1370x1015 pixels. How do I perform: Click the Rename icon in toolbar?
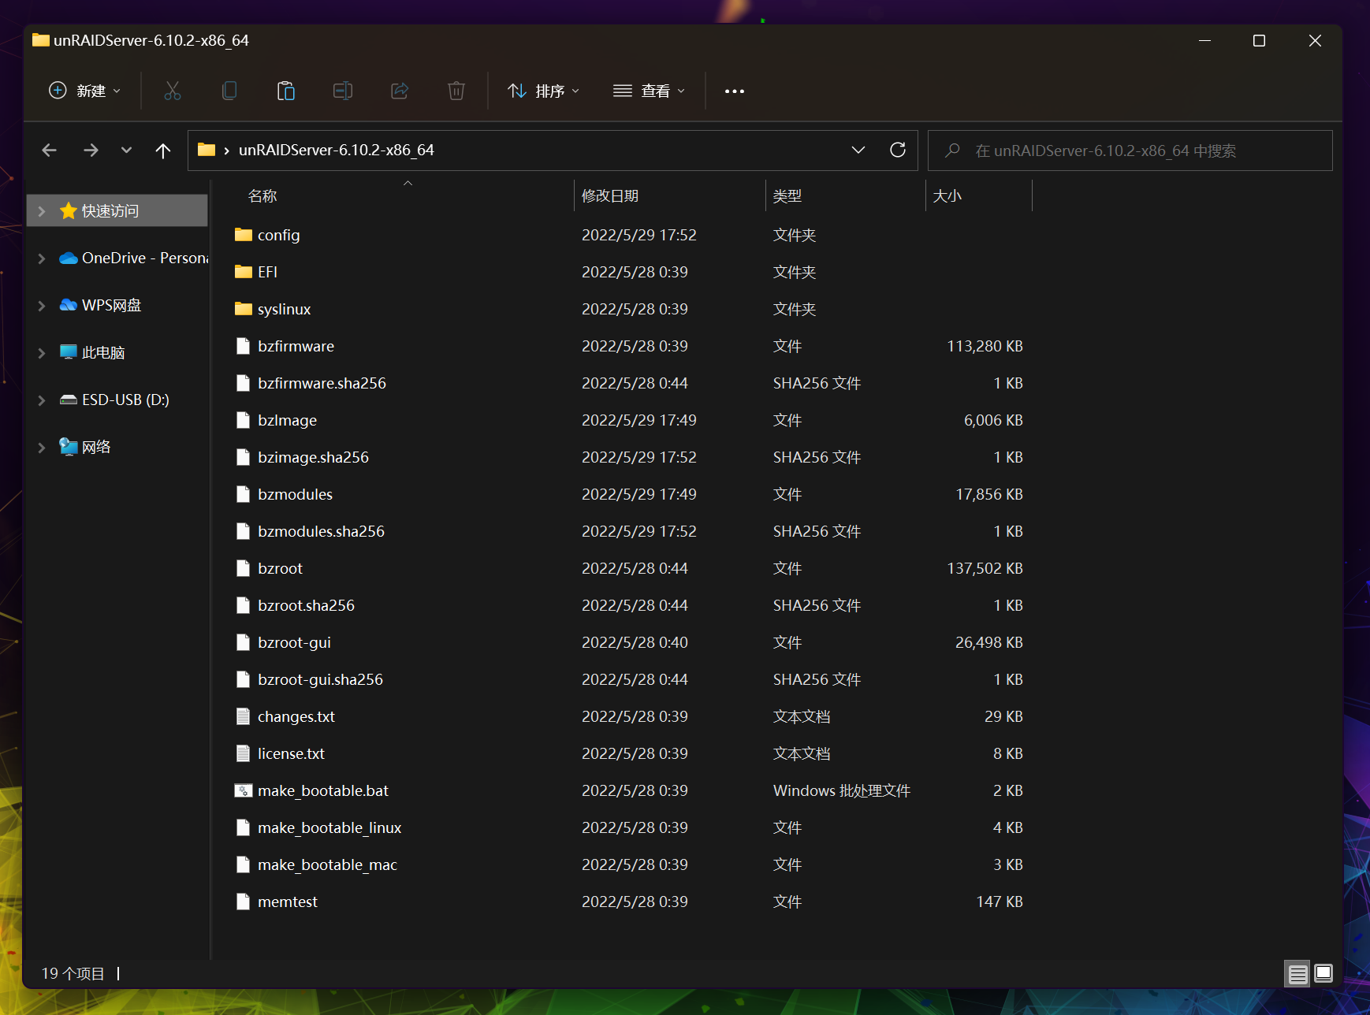pos(343,91)
